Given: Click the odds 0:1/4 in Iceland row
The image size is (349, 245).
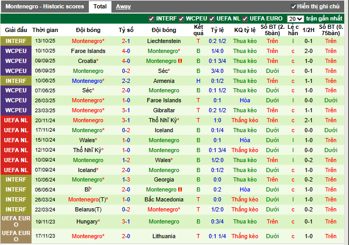Looking at the screenshot, I should [x=217, y=130].
